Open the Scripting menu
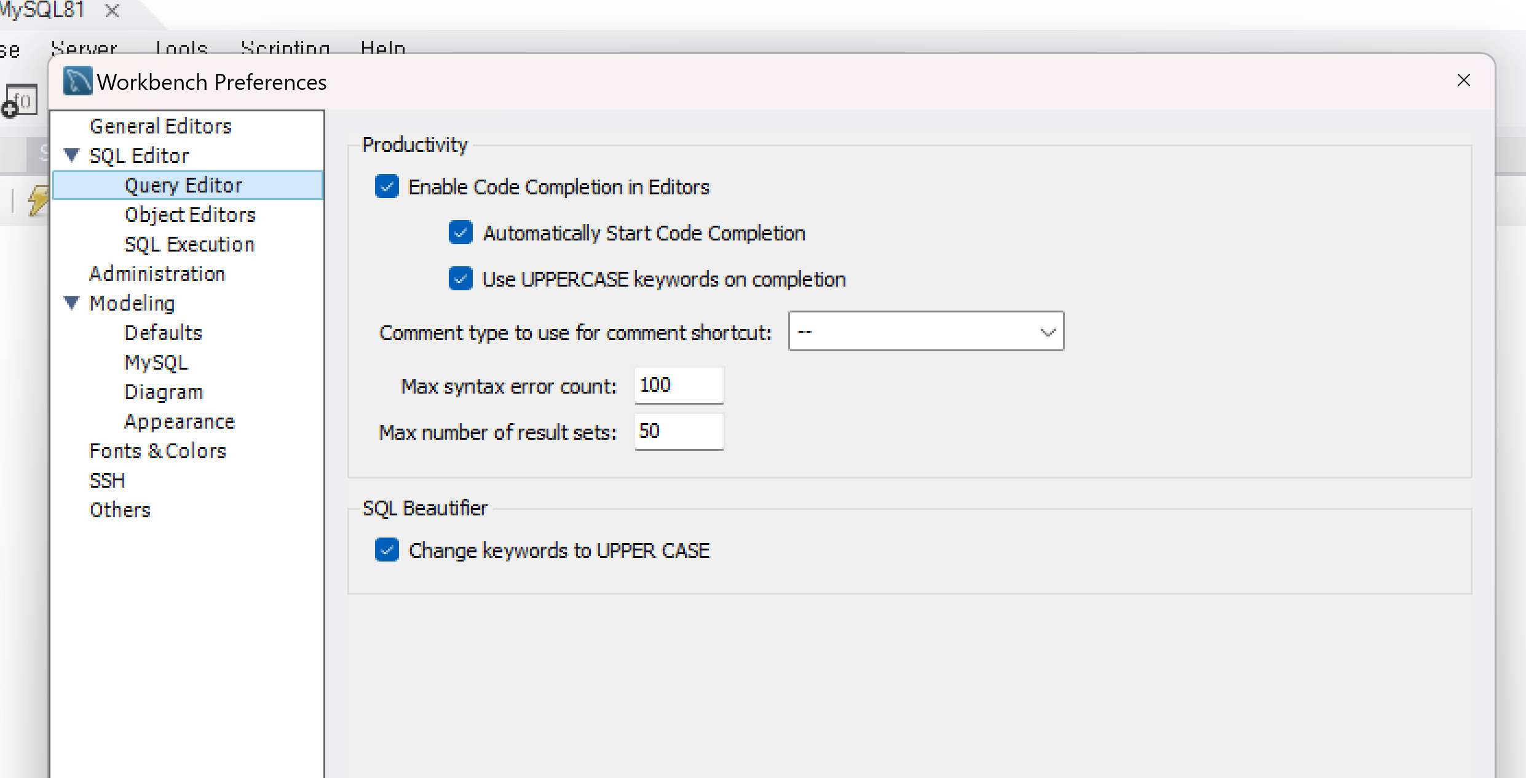 [x=285, y=48]
